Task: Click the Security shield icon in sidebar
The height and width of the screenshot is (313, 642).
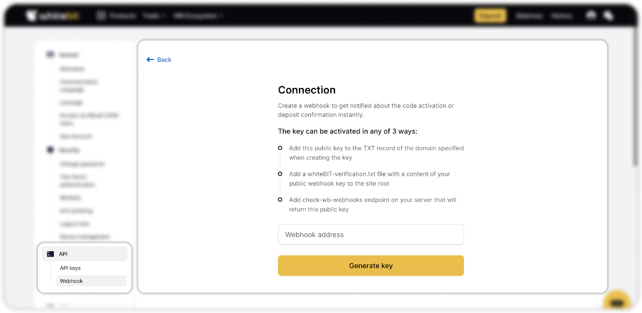Action: [x=50, y=150]
